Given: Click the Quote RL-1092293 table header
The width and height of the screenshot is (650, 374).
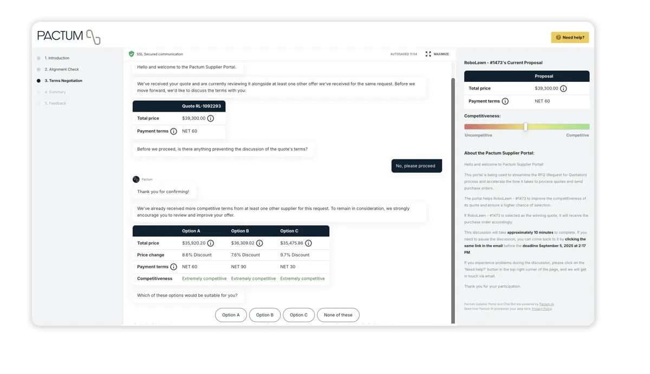Looking at the screenshot, I should [x=201, y=106].
